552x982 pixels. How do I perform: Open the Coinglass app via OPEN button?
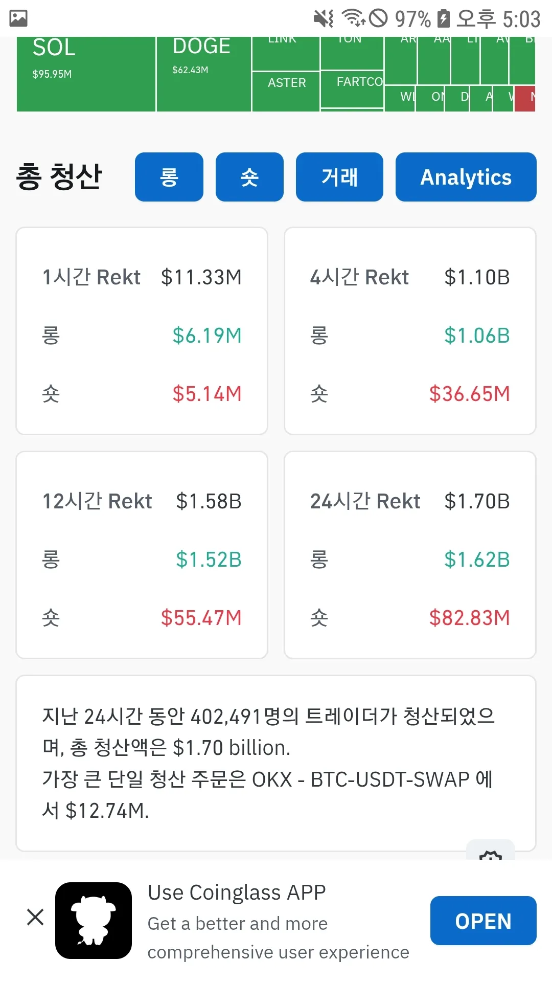pos(483,921)
